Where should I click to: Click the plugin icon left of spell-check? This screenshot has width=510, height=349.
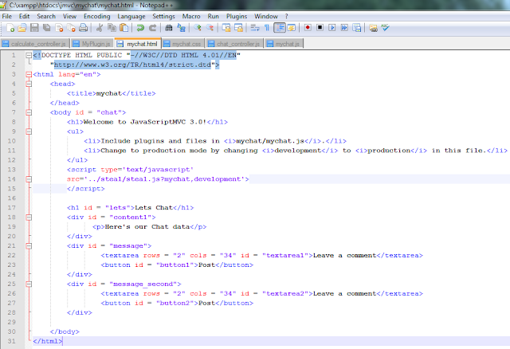(x=373, y=28)
